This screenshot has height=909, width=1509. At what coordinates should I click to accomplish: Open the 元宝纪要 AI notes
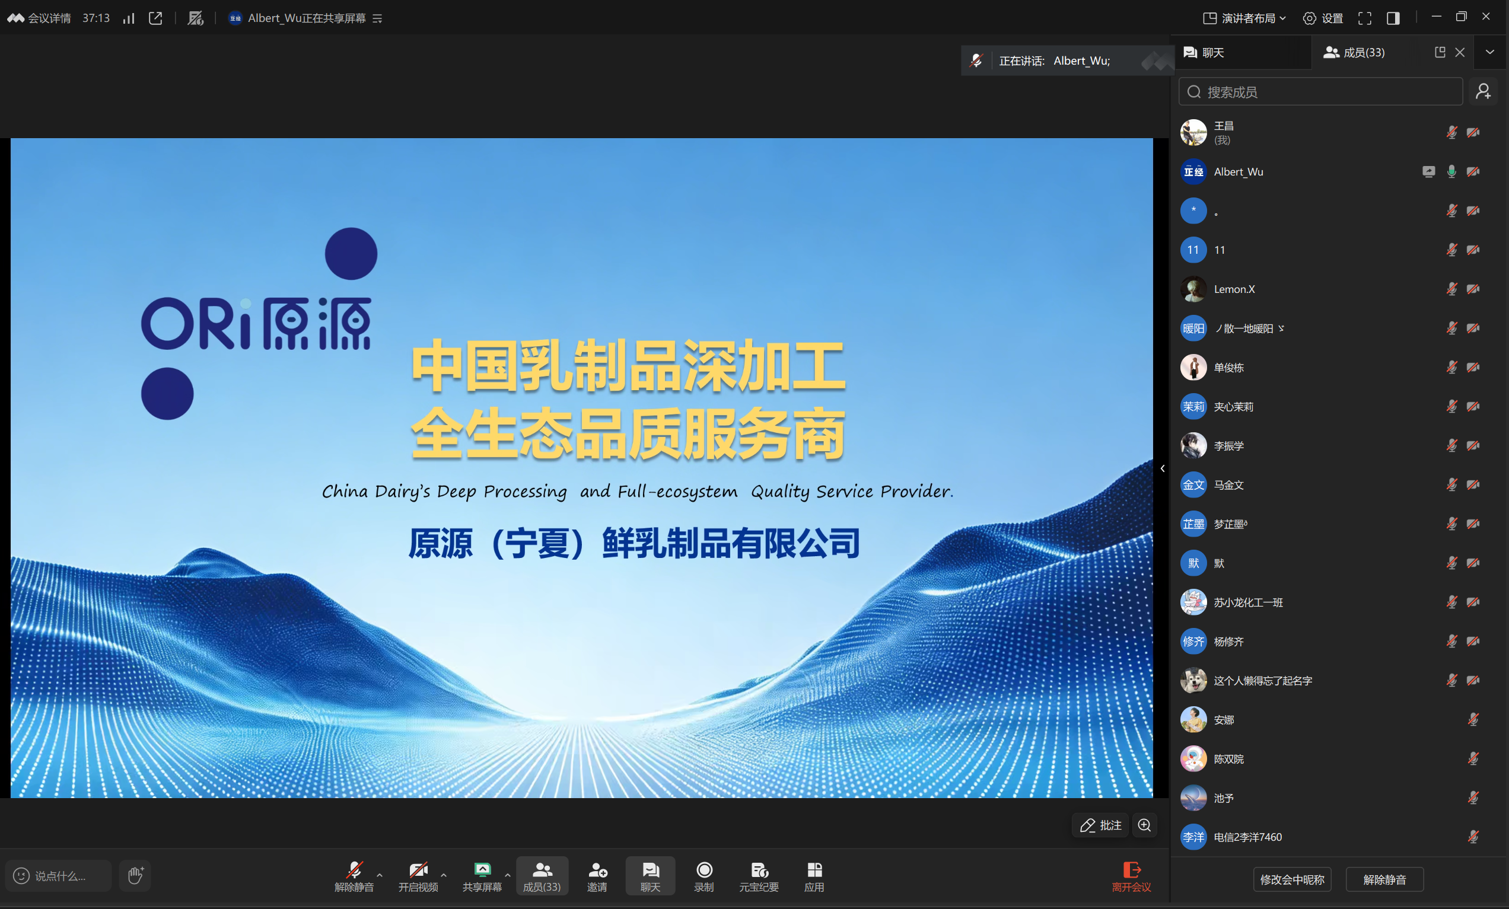pyautogui.click(x=758, y=875)
